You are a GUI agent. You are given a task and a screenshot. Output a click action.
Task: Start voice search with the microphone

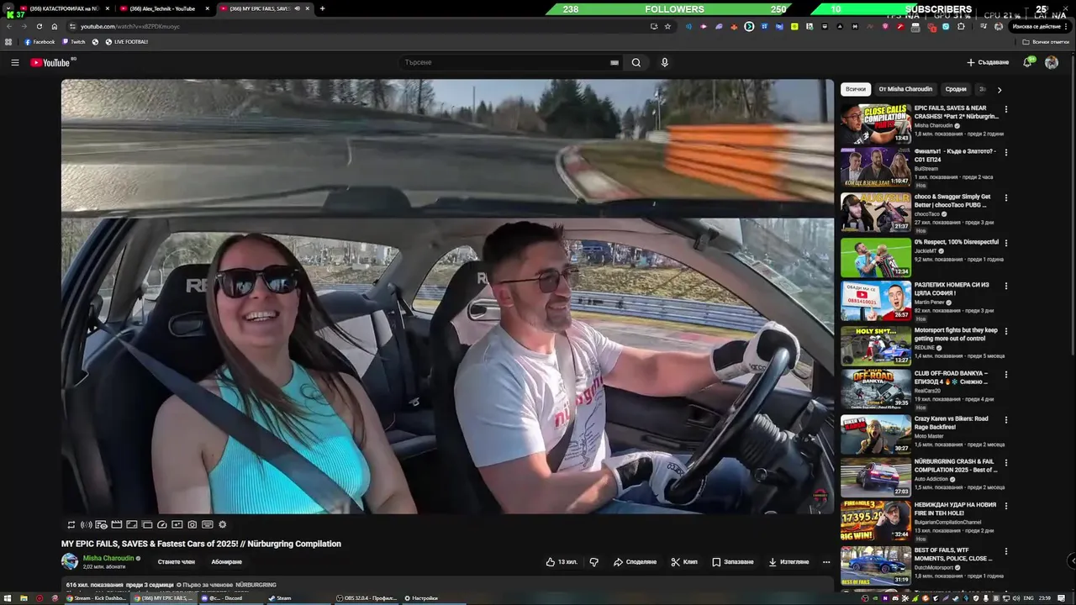pyautogui.click(x=664, y=62)
